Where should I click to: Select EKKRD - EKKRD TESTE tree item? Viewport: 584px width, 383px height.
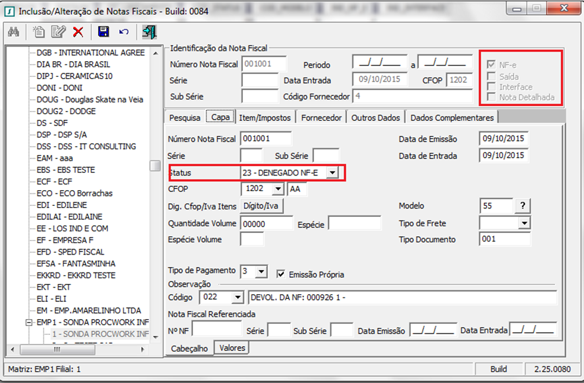pyautogui.click(x=76, y=275)
